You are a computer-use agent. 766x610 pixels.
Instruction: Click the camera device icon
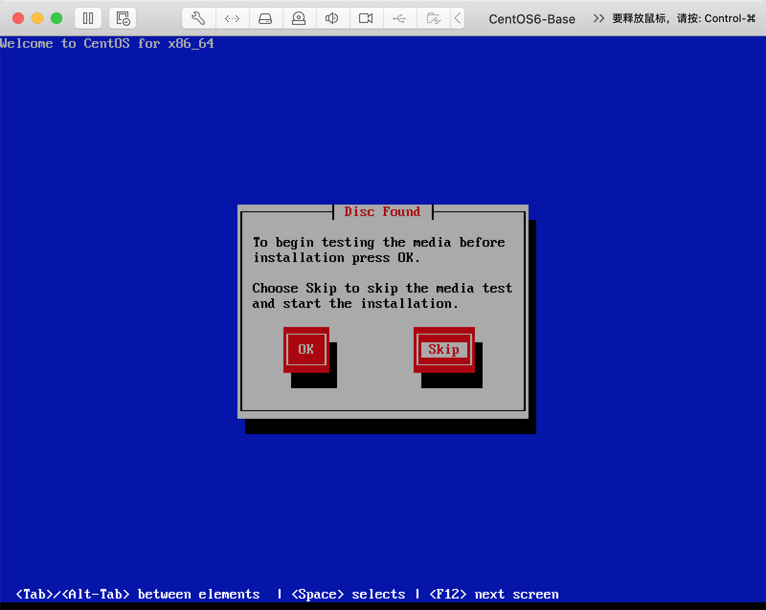[x=366, y=19]
